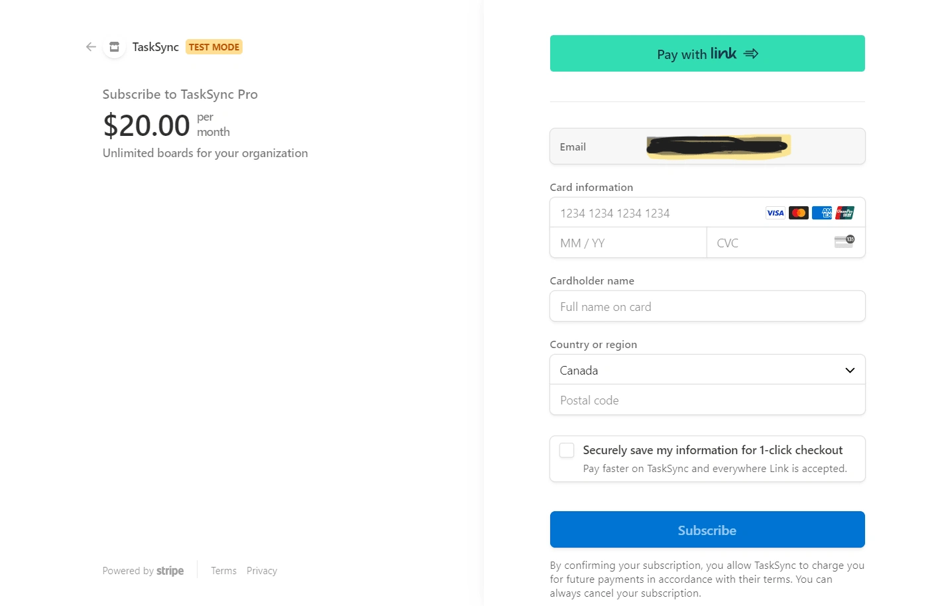Click the Pay with Link button
The height and width of the screenshot is (606, 928).
707,53
